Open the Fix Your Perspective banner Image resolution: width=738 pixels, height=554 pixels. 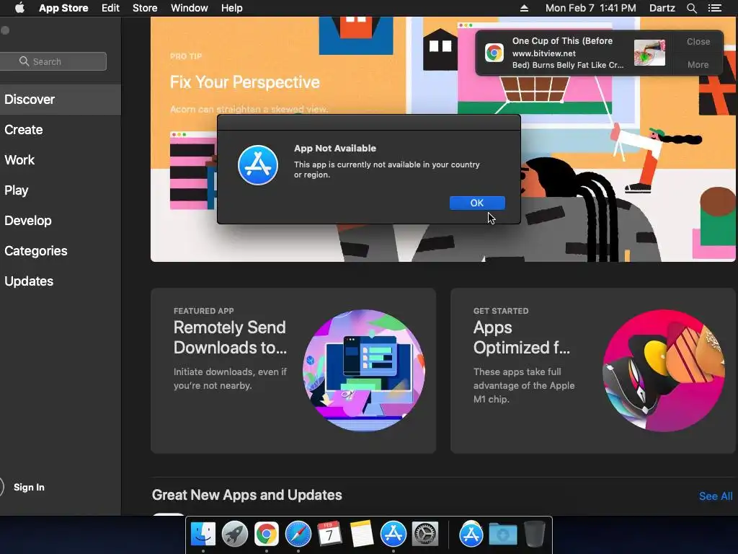point(443,139)
